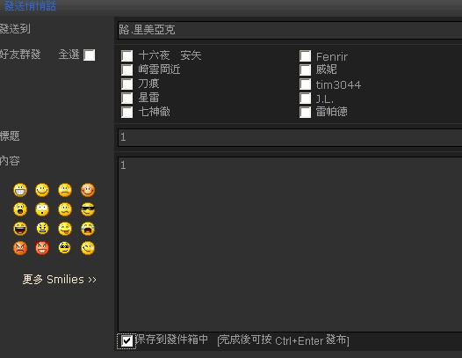Uncheck 保存到發件箱中 save option

(126, 341)
